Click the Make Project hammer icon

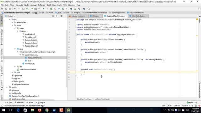click(x=27, y=9)
